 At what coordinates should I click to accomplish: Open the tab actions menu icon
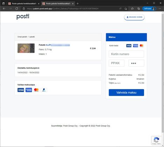point(4,3)
